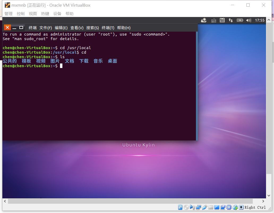Open the terminal 搜索(S) menu
Screen dimensions: 274x213
pyautogui.click(x=93, y=28)
